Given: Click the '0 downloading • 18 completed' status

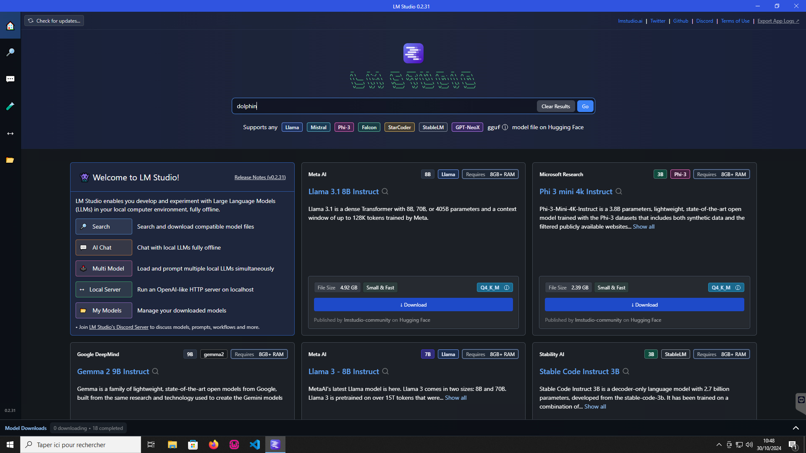Looking at the screenshot, I should tap(88, 428).
